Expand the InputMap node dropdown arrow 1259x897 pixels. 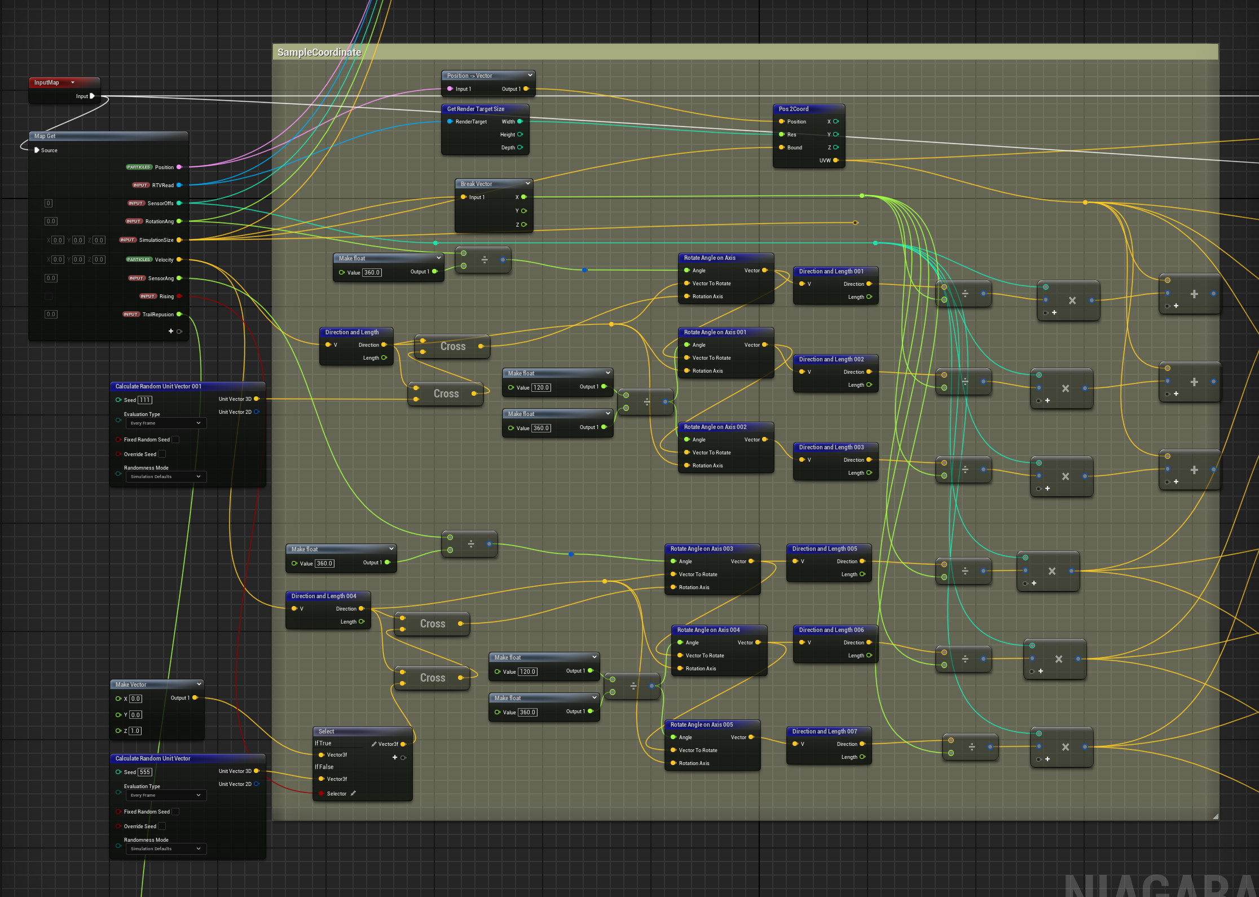tap(73, 83)
